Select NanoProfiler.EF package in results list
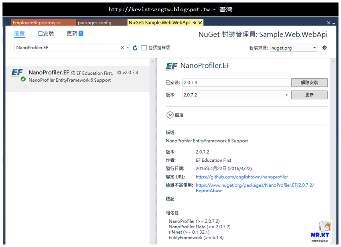This screenshot has height=247, width=341. [78, 79]
